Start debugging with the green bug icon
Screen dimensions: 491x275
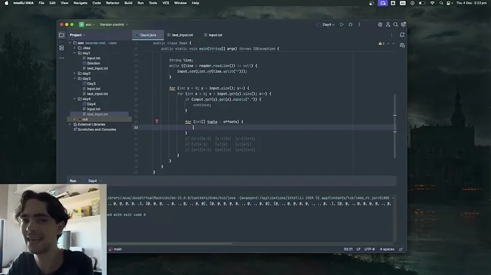[x=351, y=25]
